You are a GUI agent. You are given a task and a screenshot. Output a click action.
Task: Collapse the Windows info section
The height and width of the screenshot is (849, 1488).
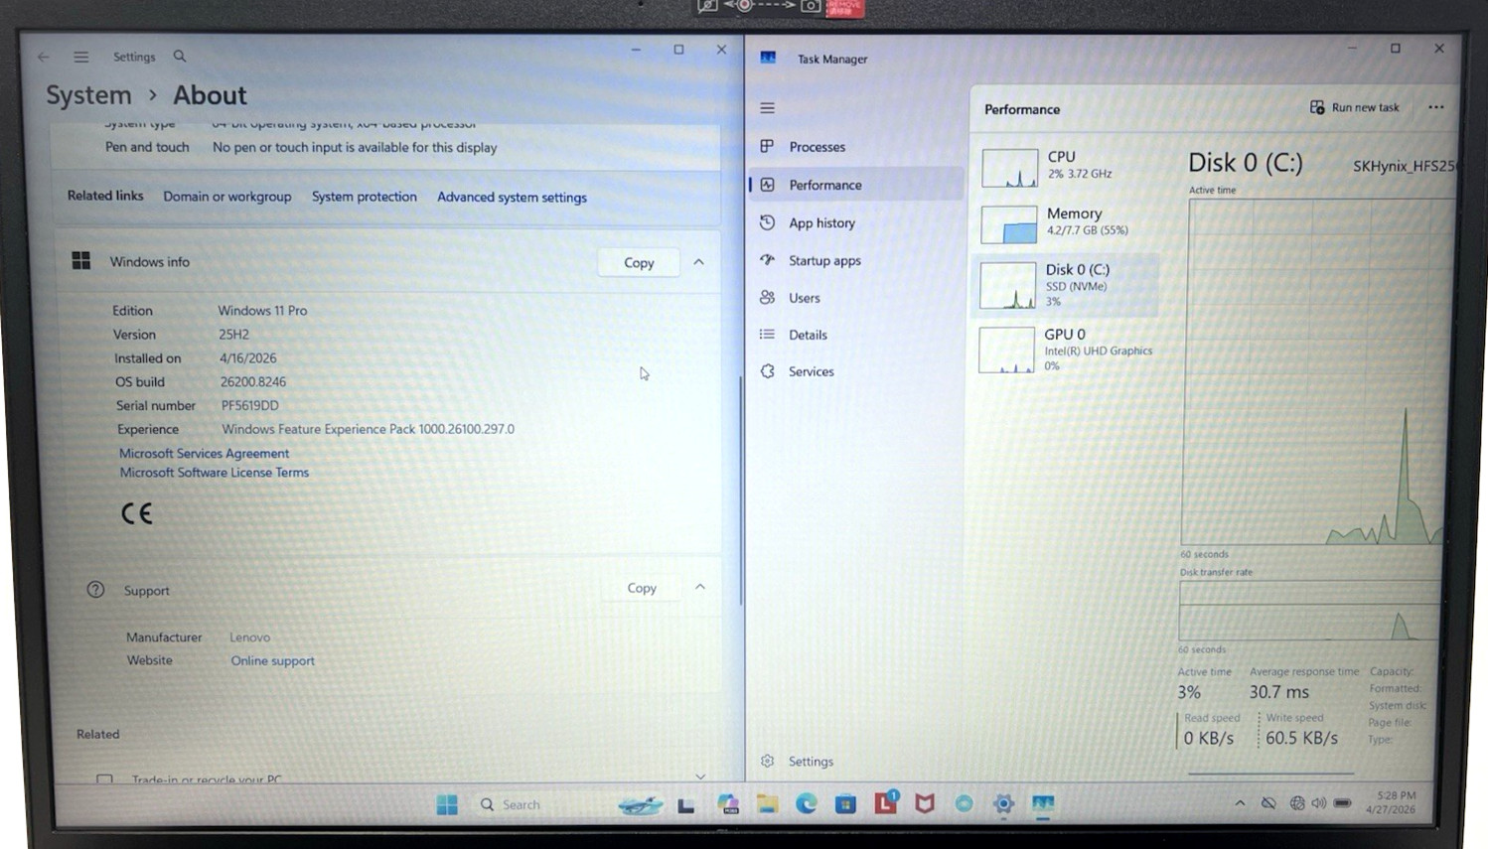(x=698, y=262)
